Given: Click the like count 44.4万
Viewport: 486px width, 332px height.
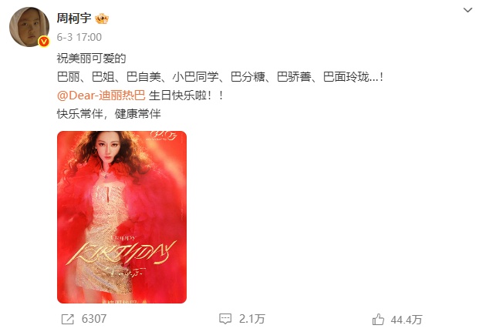Looking at the screenshot, I should (x=407, y=320).
